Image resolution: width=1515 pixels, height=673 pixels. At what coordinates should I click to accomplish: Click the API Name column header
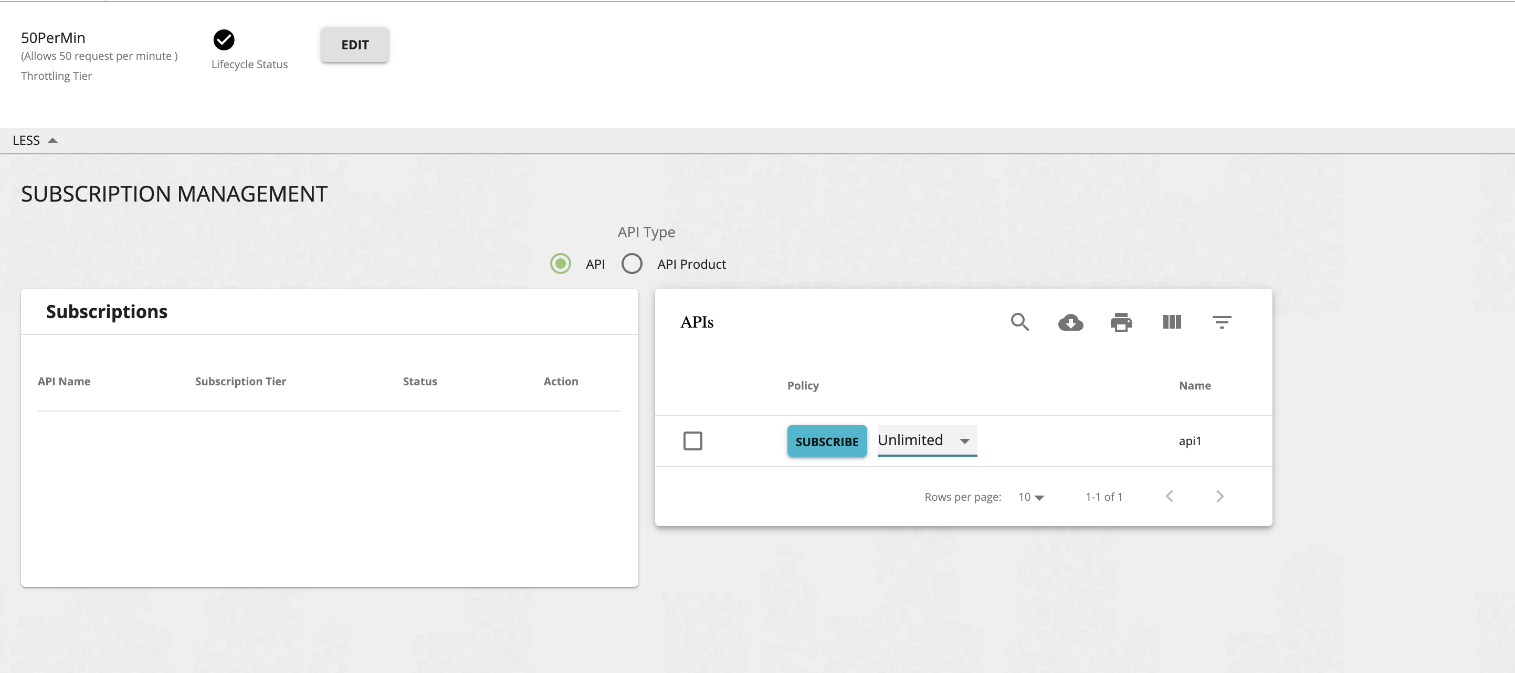[x=64, y=381]
